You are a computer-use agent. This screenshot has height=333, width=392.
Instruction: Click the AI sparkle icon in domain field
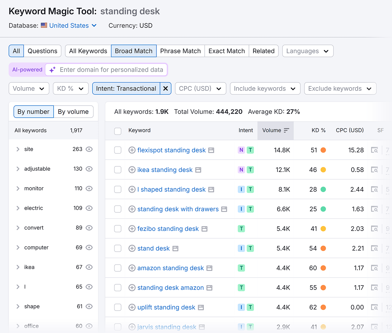pyautogui.click(x=53, y=70)
